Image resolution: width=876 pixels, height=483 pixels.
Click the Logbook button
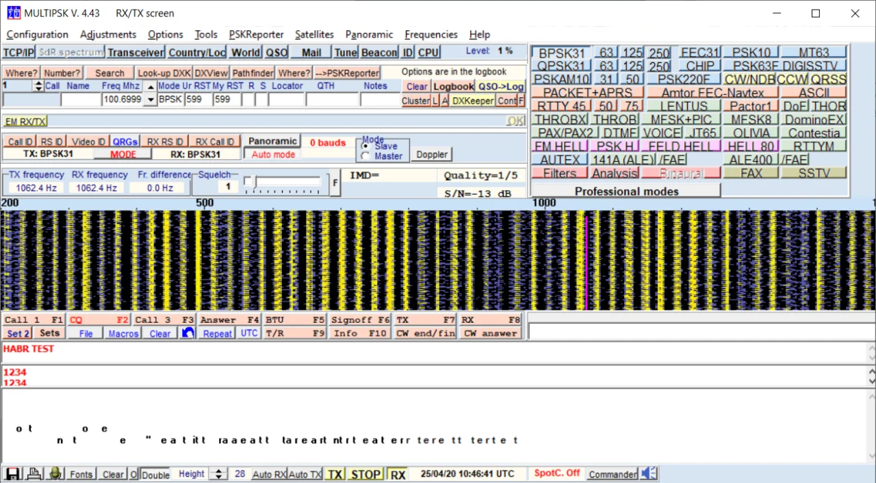[x=453, y=86]
